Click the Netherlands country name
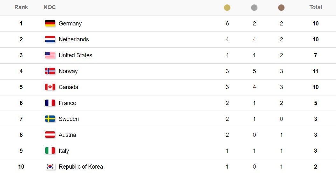 pyautogui.click(x=74, y=39)
